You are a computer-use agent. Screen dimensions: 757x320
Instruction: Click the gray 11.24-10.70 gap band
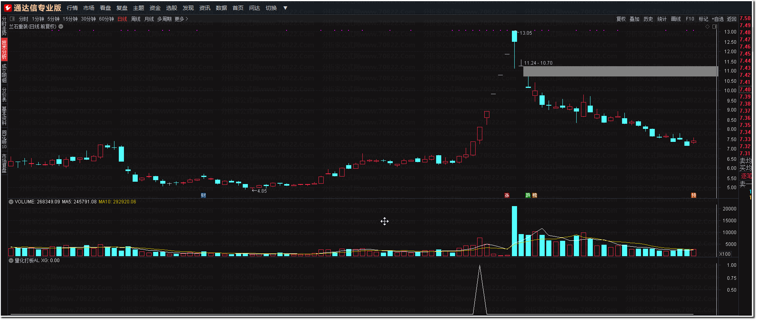[620, 71]
